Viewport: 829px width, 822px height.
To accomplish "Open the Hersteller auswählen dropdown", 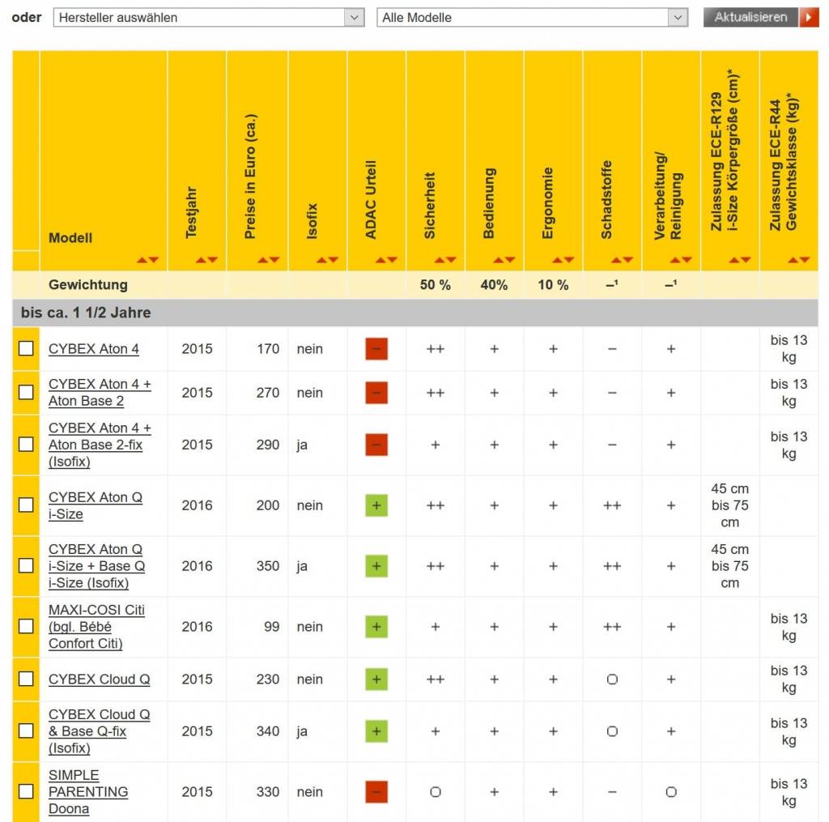I will [x=209, y=18].
